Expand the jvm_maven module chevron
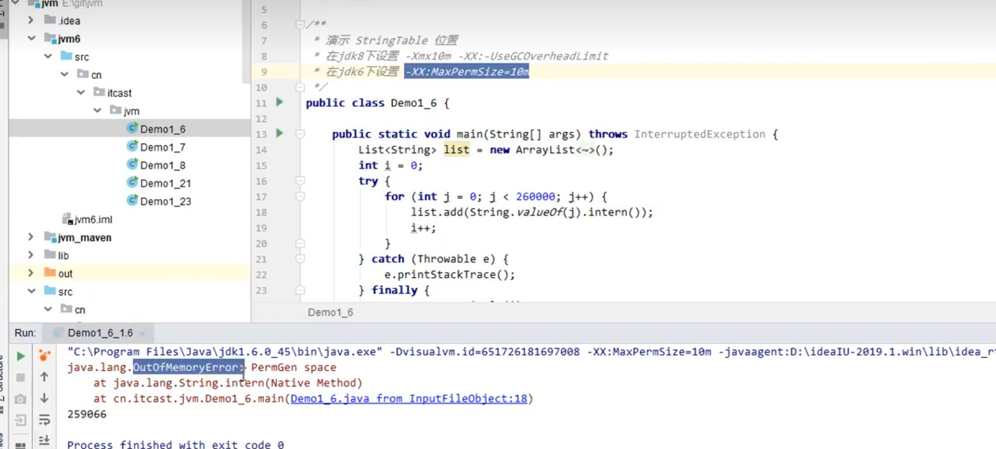996x449 pixels. 31,237
